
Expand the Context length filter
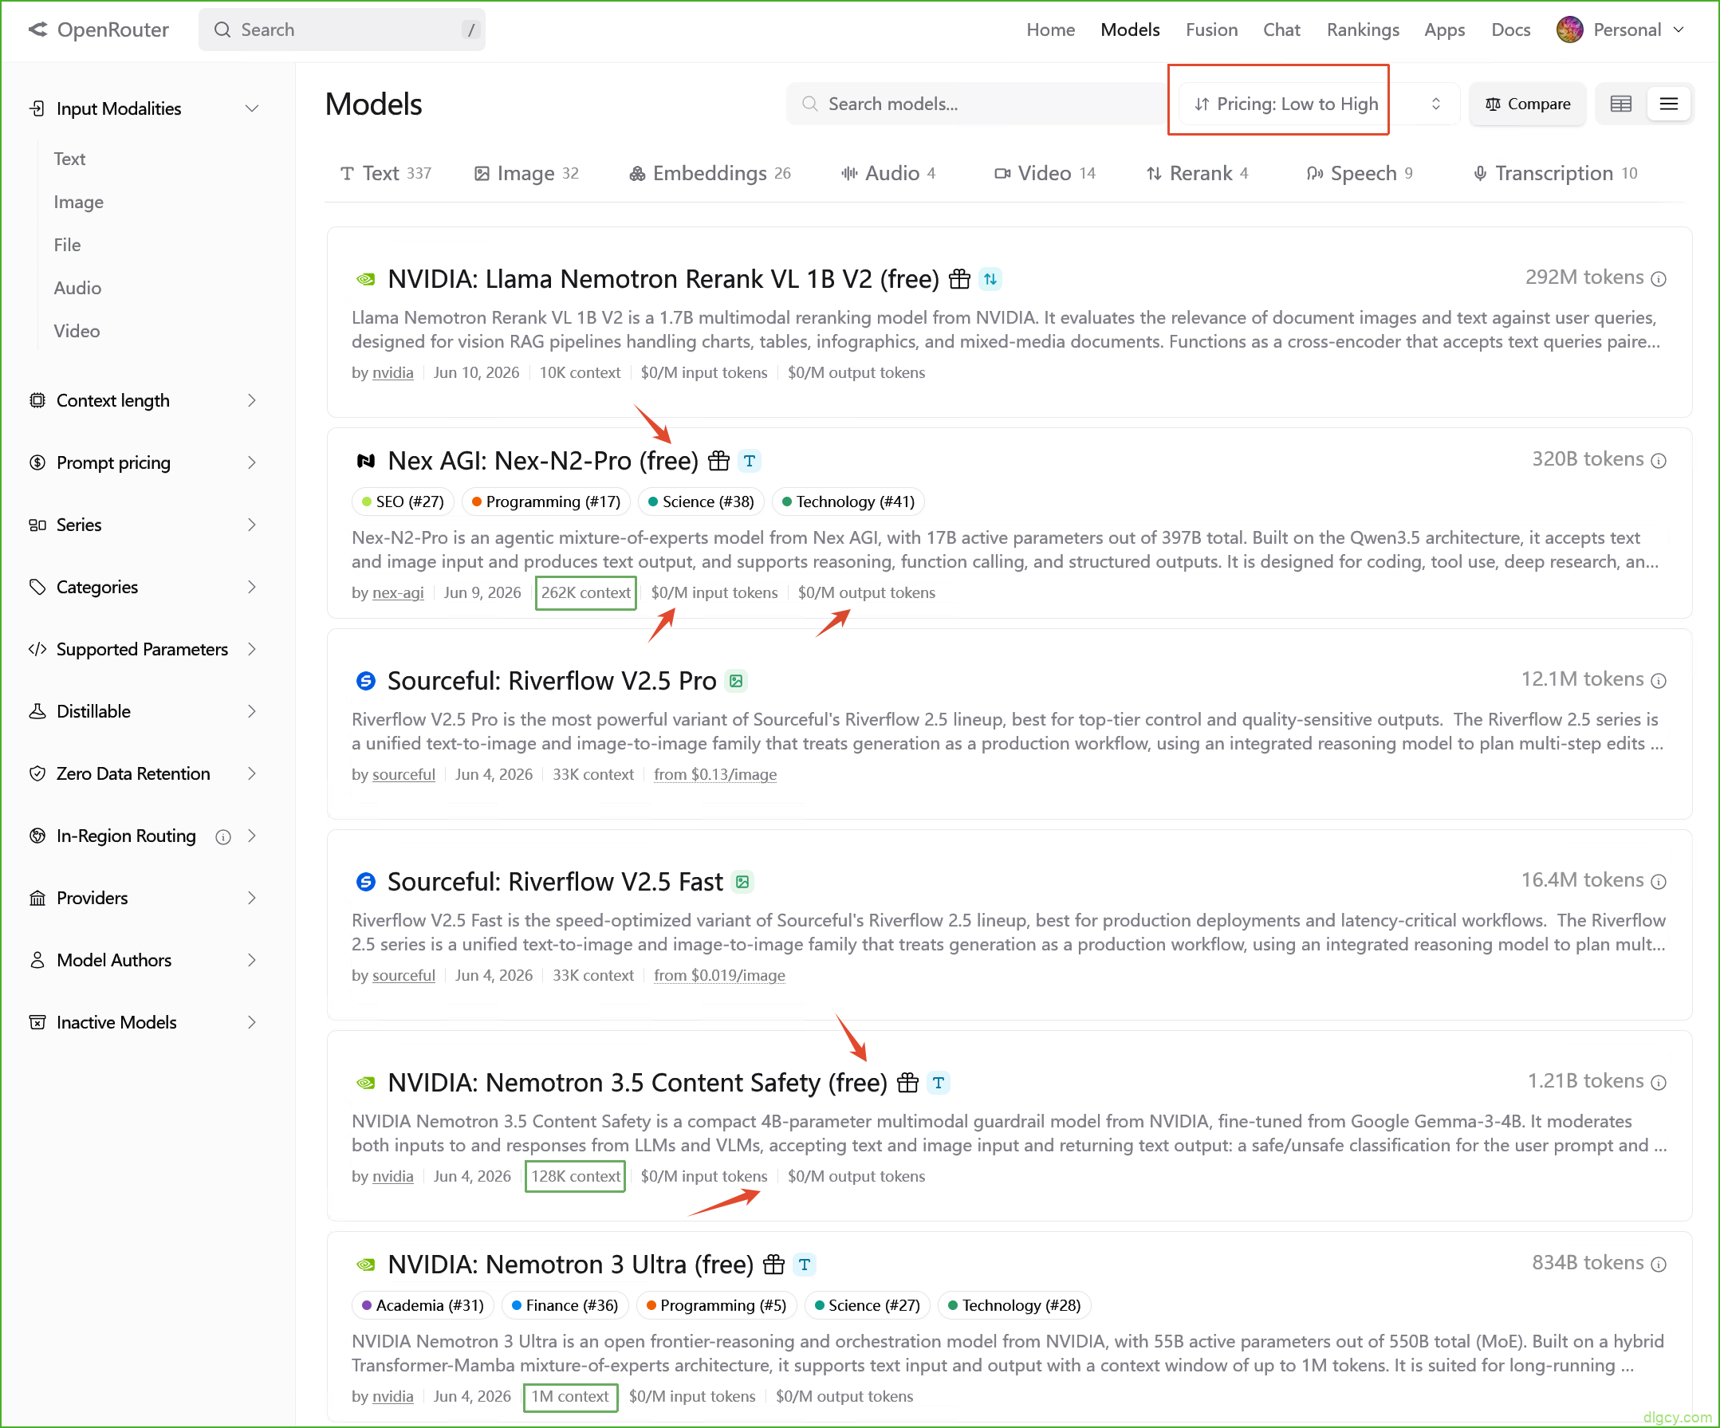pyautogui.click(x=144, y=400)
